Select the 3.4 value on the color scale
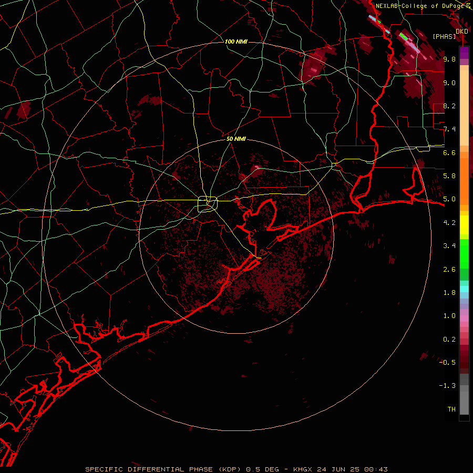The image size is (473, 473). pos(449,246)
